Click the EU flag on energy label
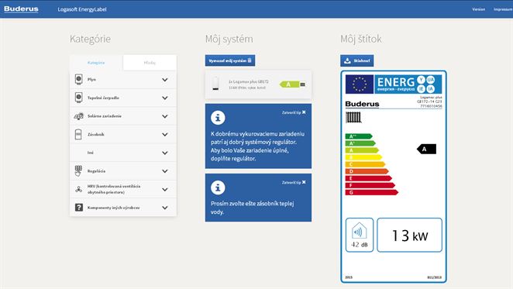Viewport: 513px width, 289px height. (x=360, y=84)
